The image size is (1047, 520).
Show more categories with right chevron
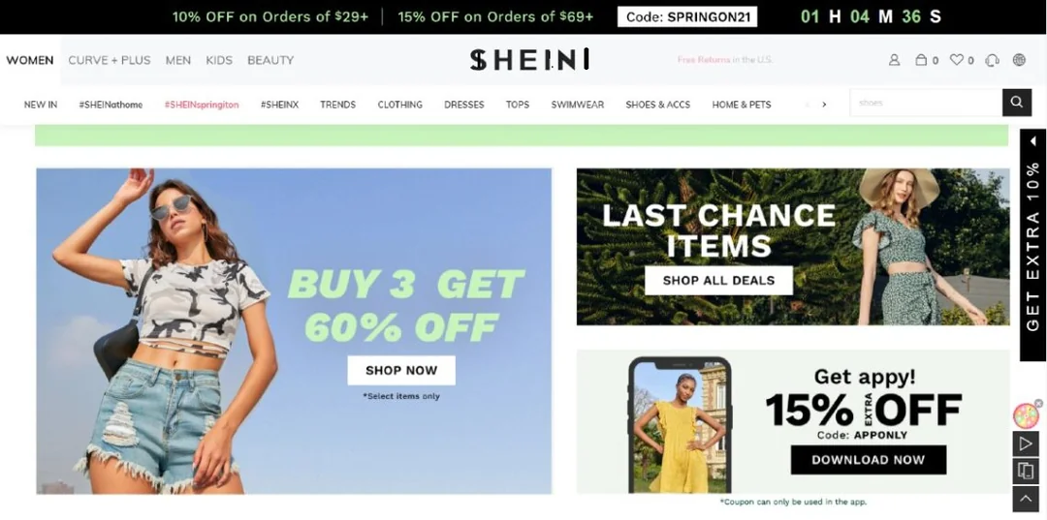pos(824,104)
